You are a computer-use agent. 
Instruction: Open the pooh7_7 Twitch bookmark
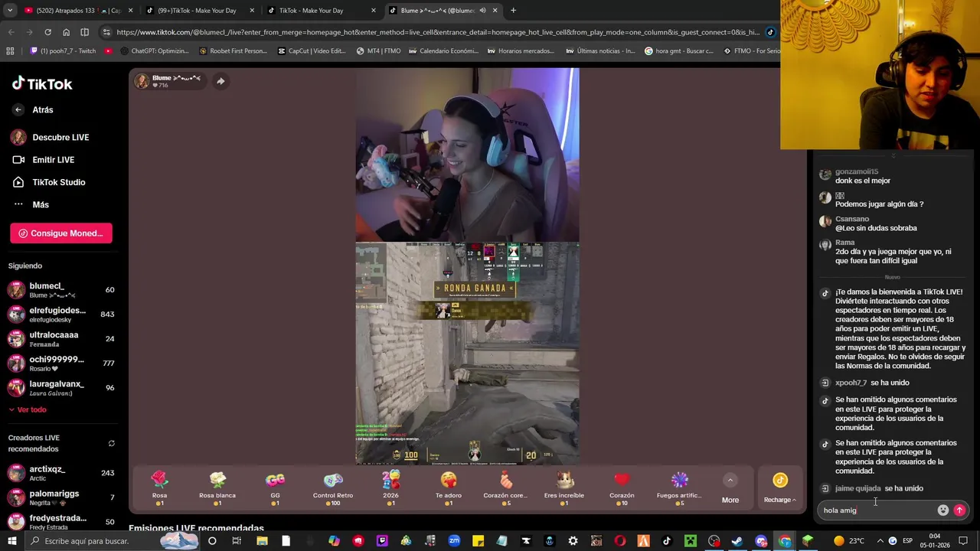(64, 51)
